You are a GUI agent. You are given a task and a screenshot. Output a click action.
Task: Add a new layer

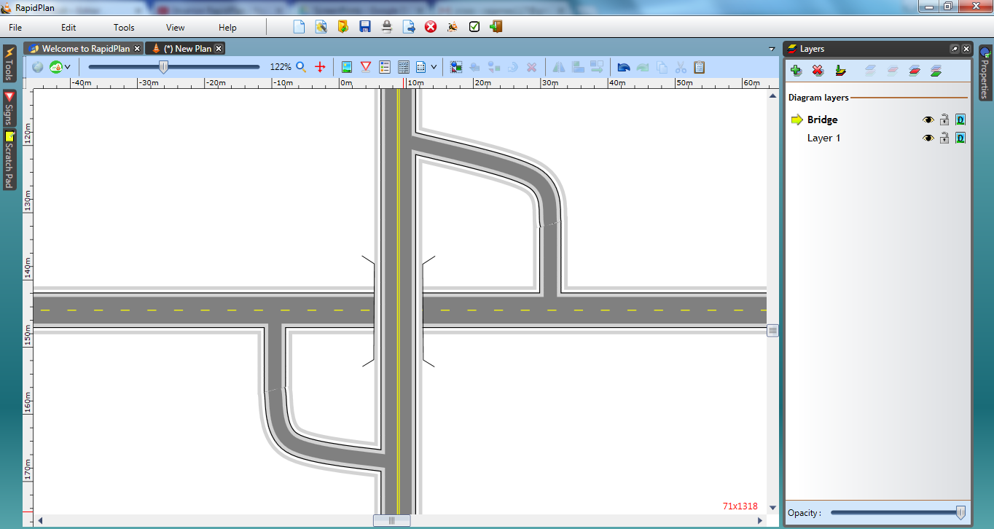coord(796,71)
